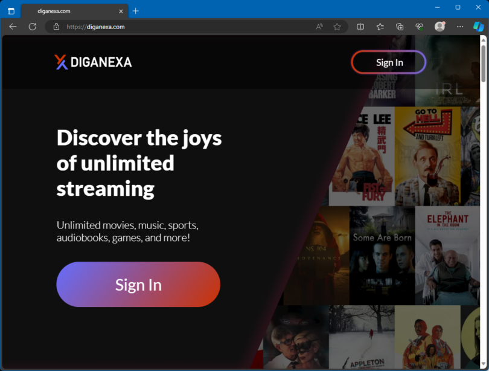View site information via the padlock icon
489x371 pixels.
[55, 27]
